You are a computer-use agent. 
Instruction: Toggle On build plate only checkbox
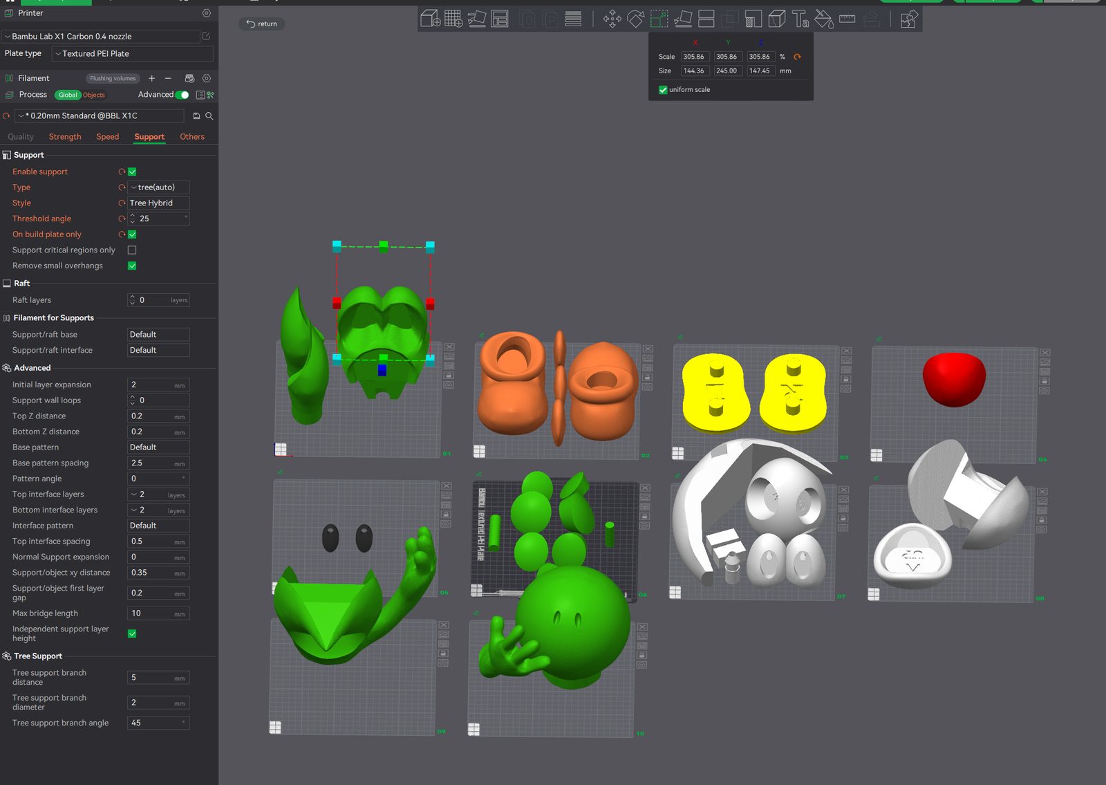(132, 234)
